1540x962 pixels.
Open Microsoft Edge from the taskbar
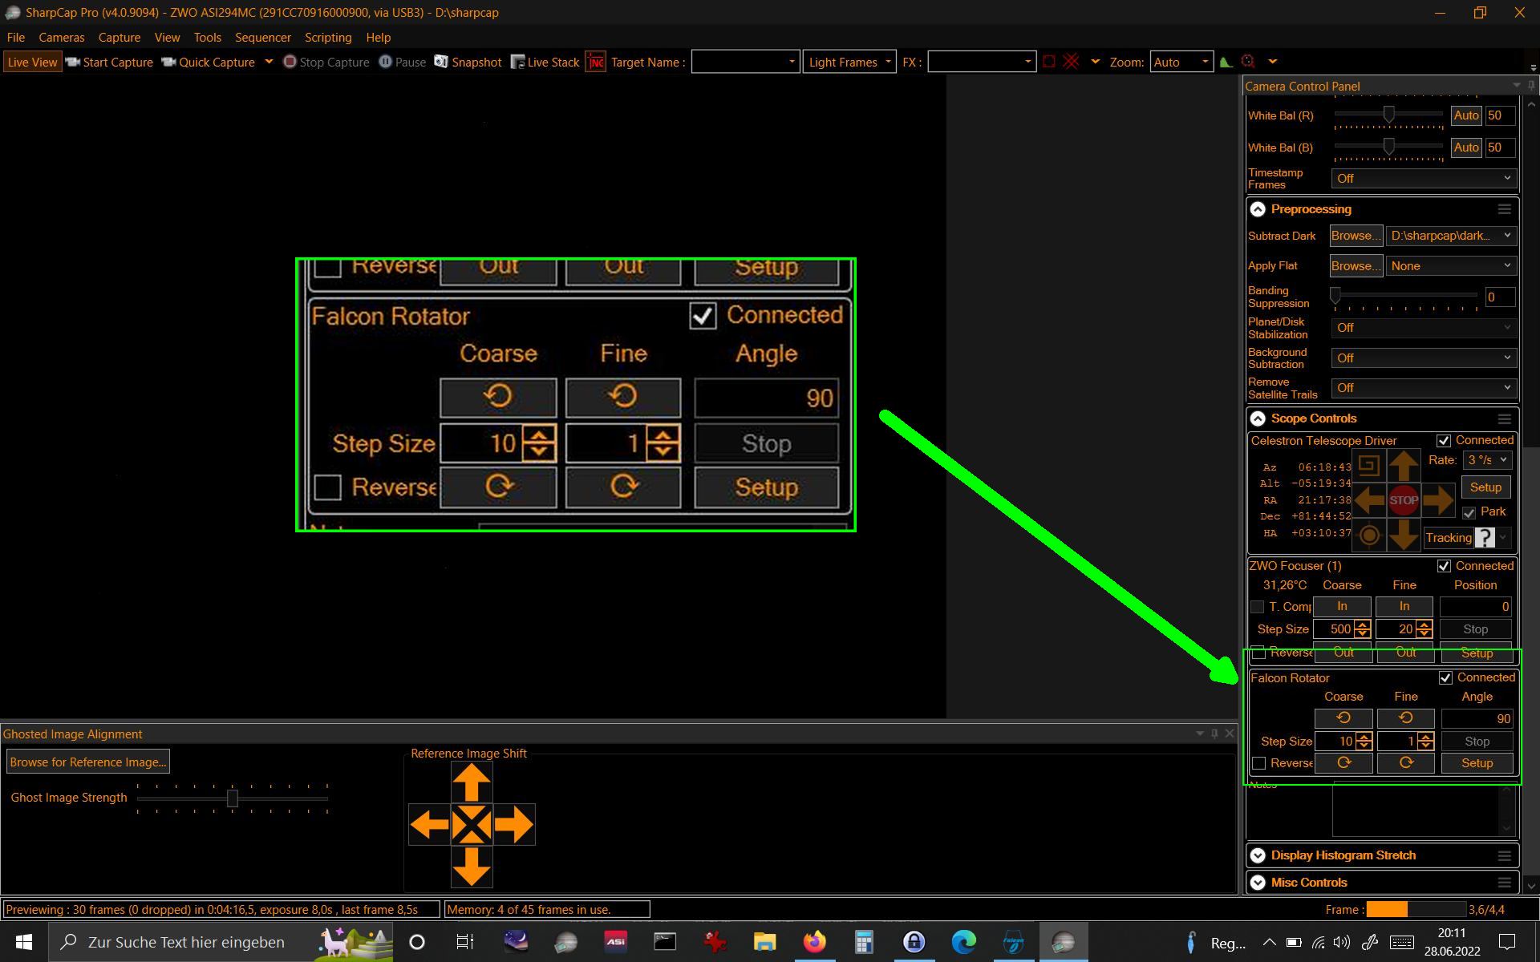(963, 942)
